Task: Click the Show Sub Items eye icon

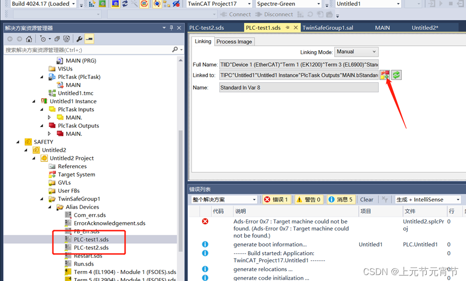Action: click(176, 4)
